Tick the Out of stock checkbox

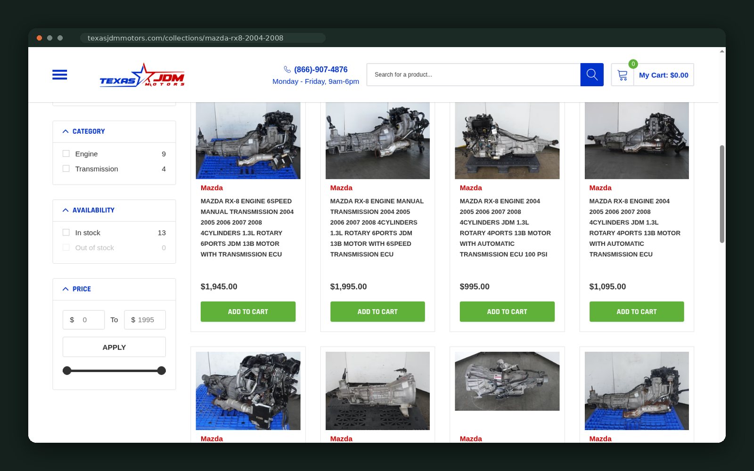coord(66,247)
